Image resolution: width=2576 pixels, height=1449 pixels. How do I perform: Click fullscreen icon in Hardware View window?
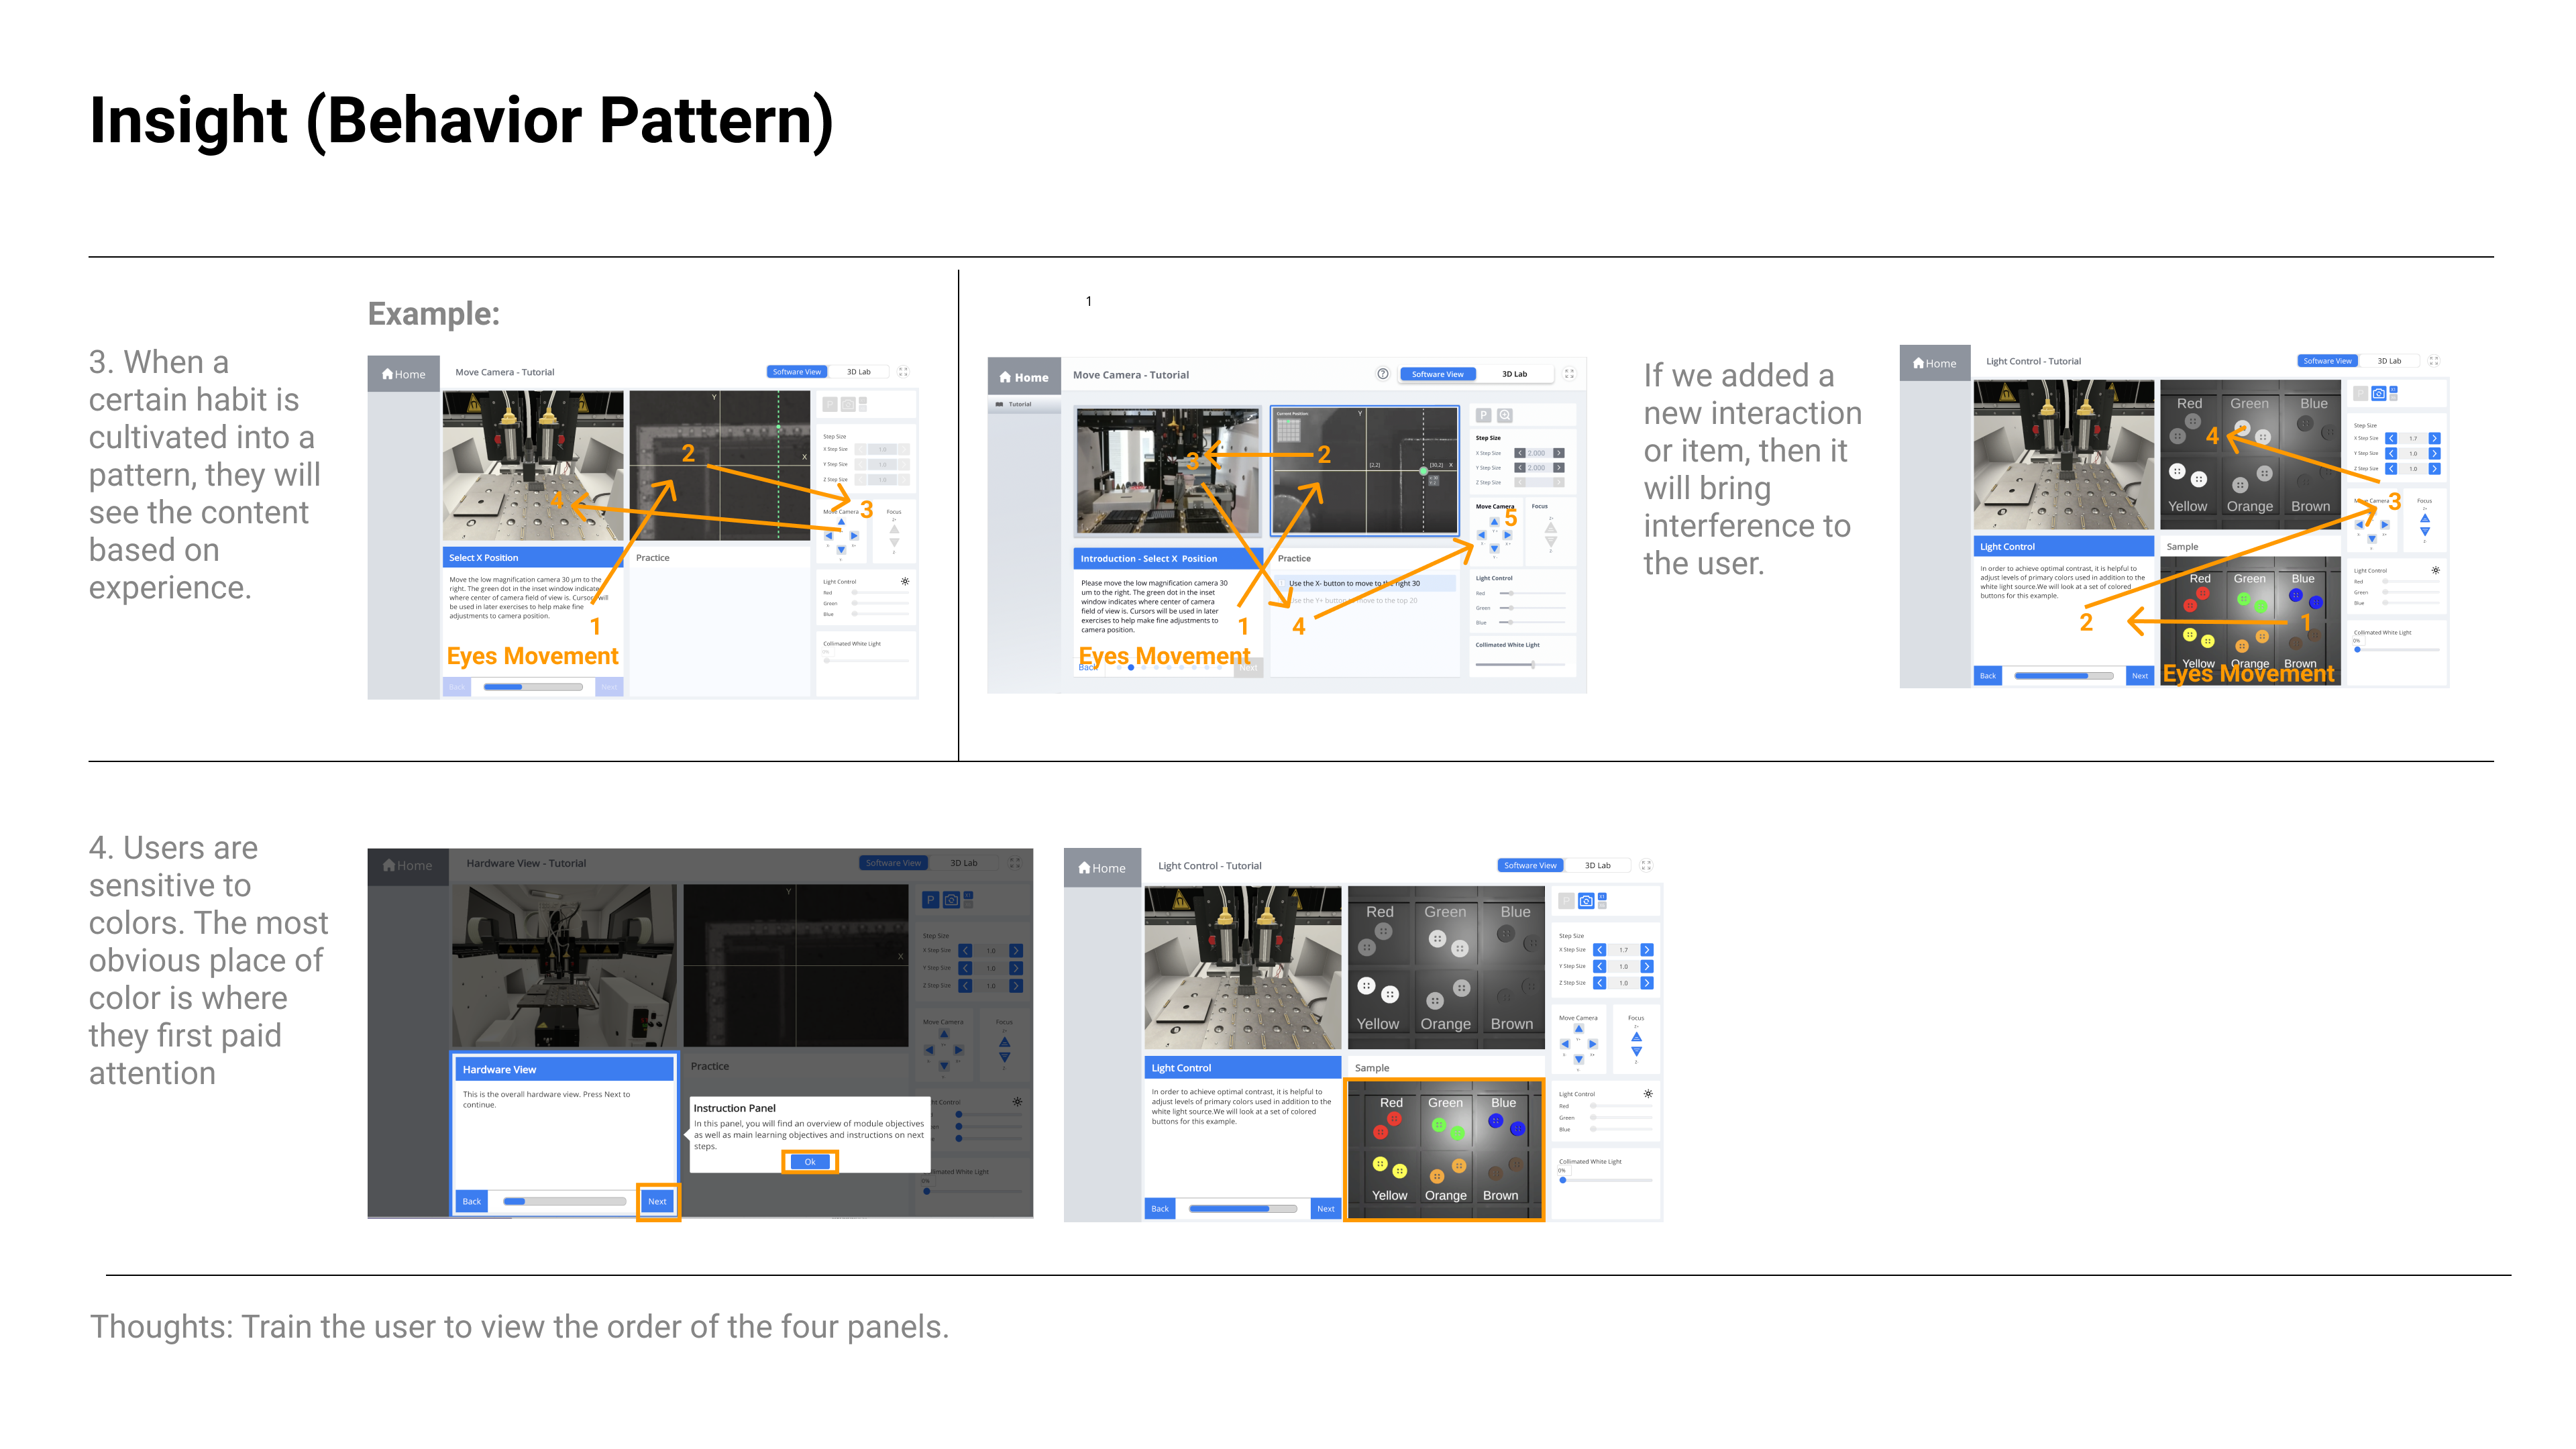tap(1014, 862)
